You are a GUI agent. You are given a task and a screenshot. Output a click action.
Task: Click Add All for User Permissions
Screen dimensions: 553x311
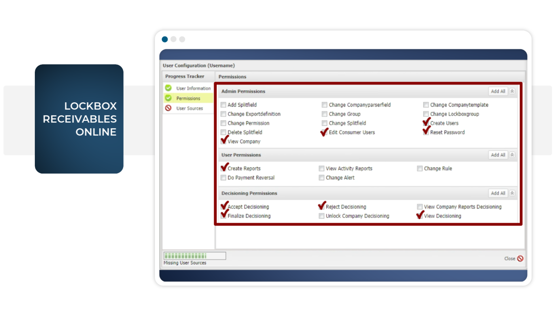pyautogui.click(x=498, y=155)
